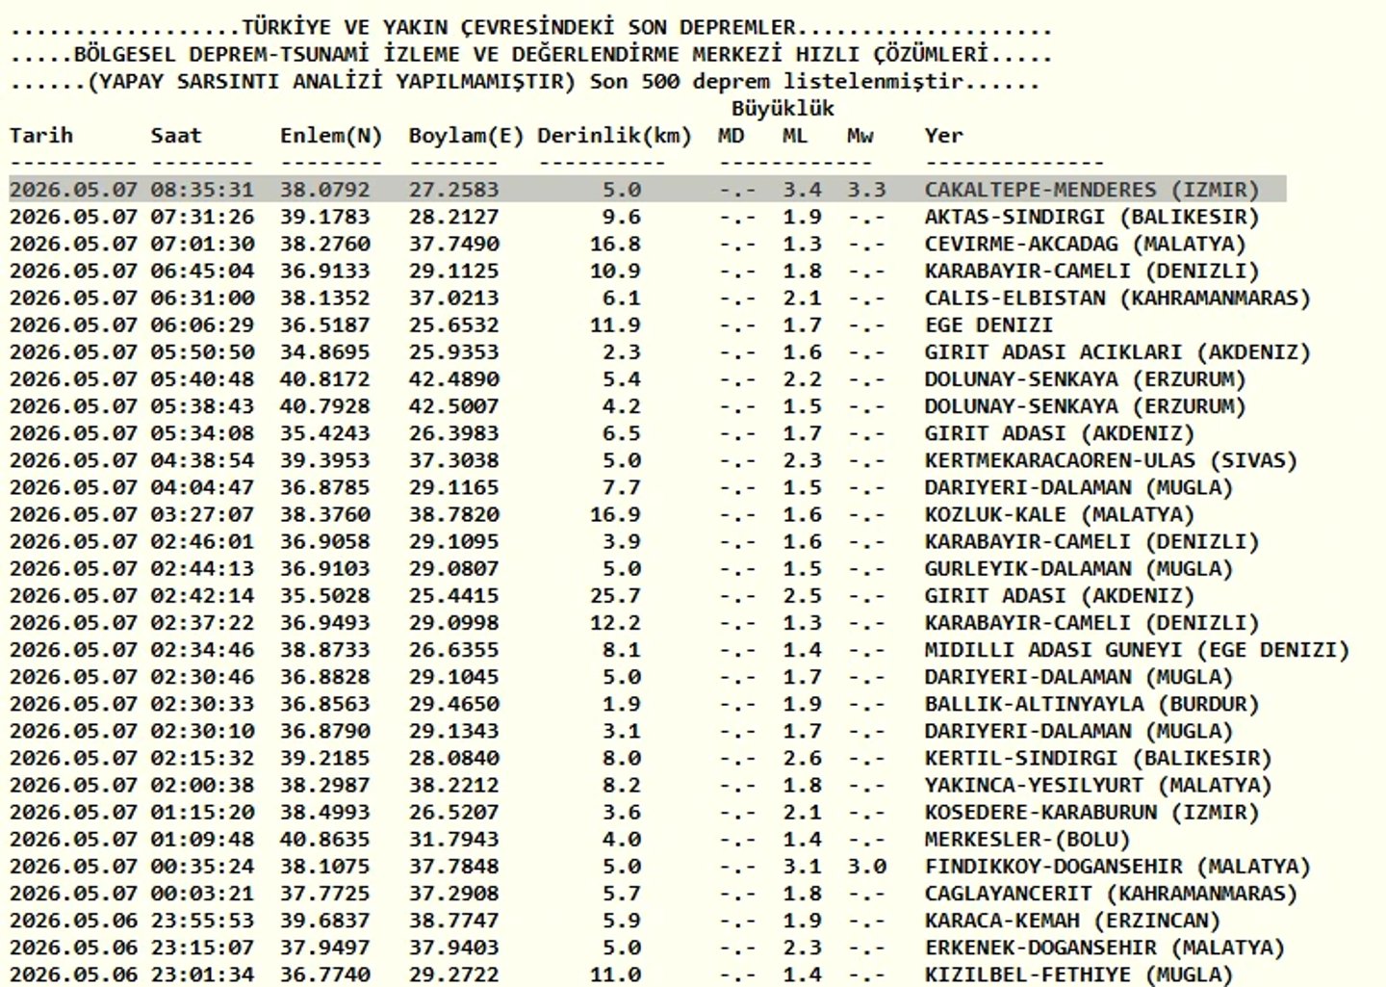
Task: Click the depth value 16.8
Action: (x=615, y=244)
